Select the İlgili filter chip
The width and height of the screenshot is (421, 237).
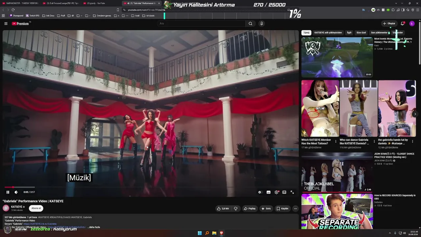coord(349,33)
